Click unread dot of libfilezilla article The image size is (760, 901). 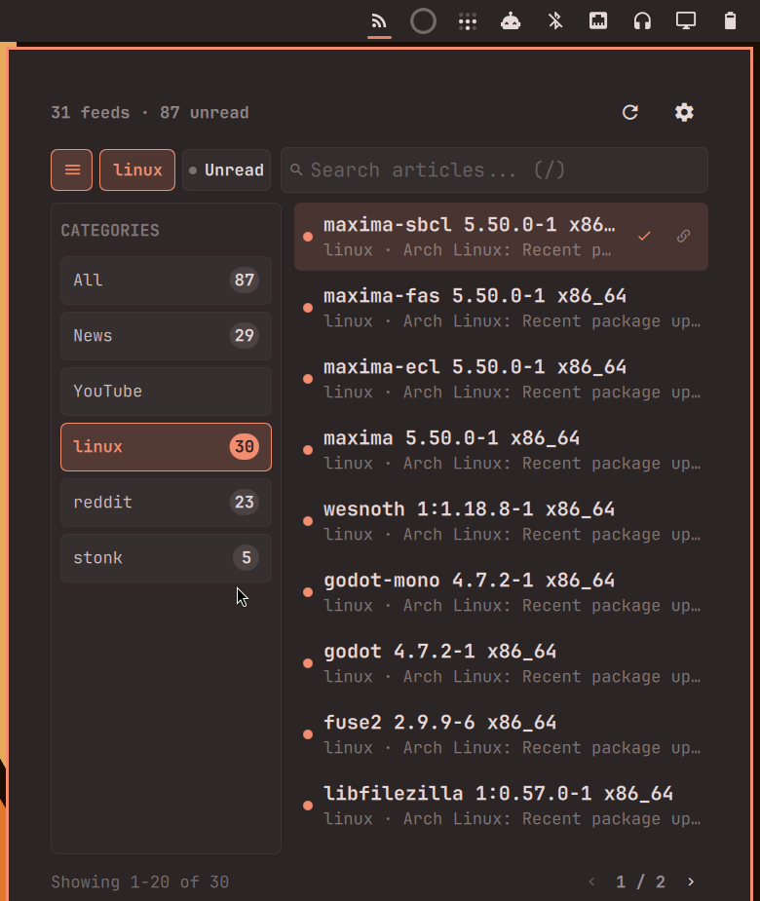[x=308, y=806]
